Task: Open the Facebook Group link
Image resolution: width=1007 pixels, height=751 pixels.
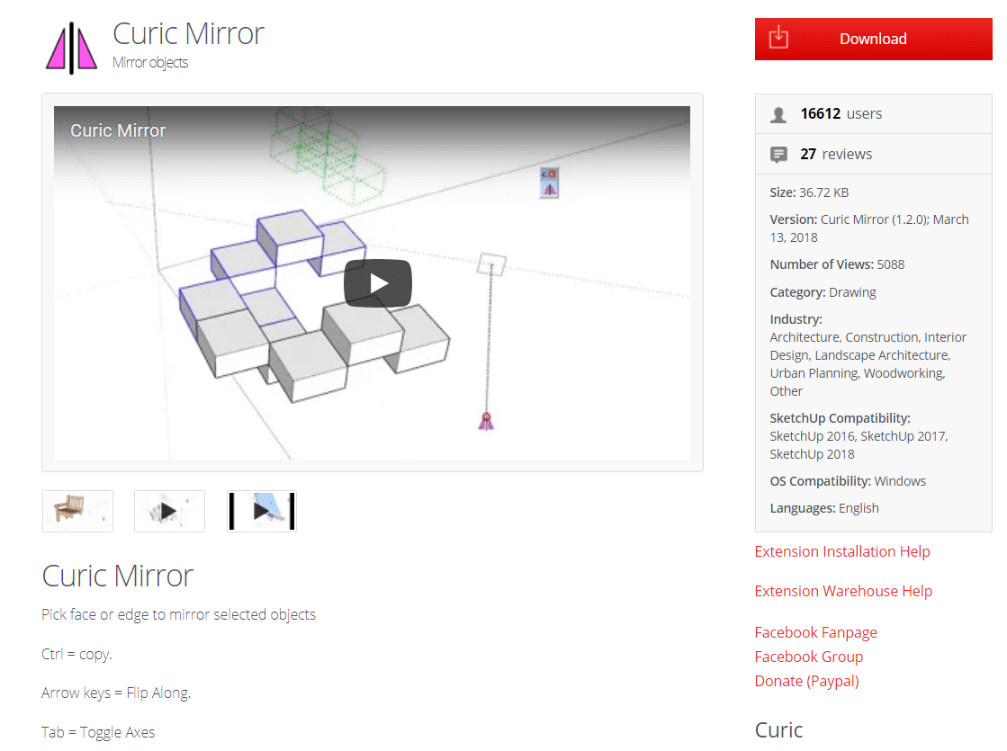Action: tap(809, 657)
